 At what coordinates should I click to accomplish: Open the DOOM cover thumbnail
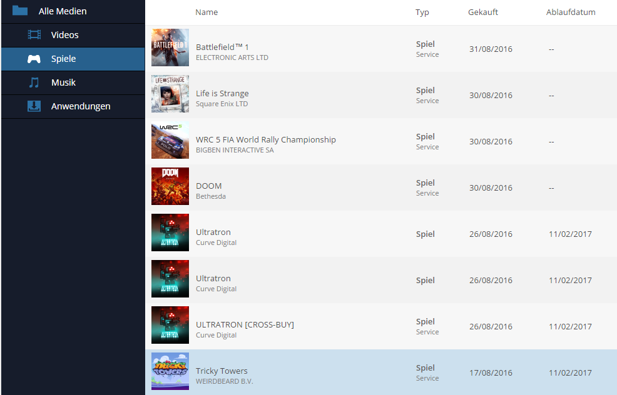click(x=170, y=186)
